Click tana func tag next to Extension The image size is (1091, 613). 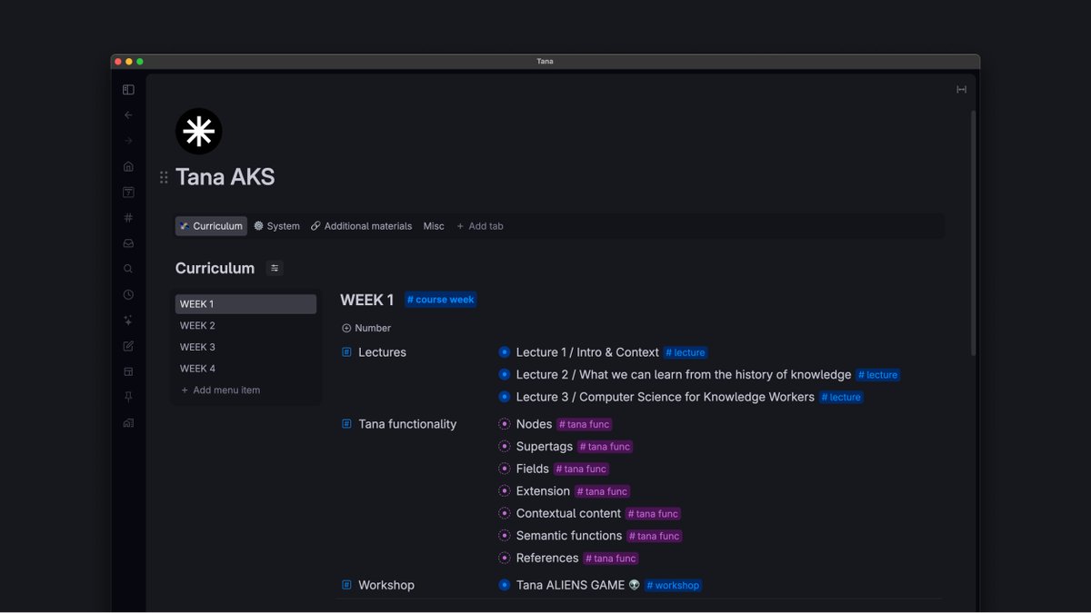[602, 491]
